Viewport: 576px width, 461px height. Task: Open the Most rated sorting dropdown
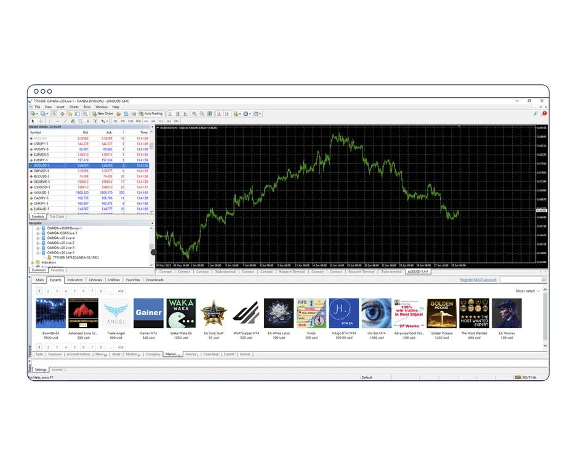[524, 290]
